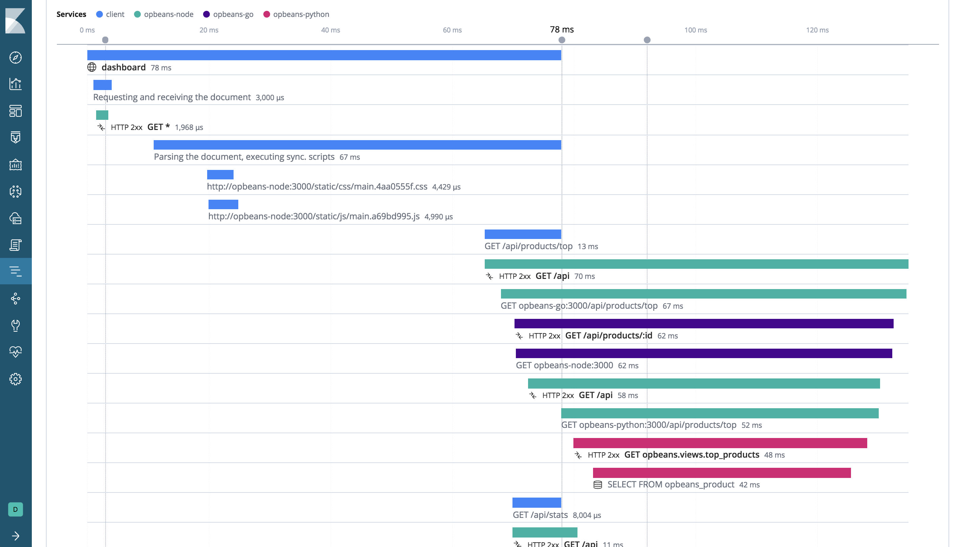Screen dimensions: 962x547
Task: Open Dev Tools with the wrench icon
Action: (x=16, y=325)
